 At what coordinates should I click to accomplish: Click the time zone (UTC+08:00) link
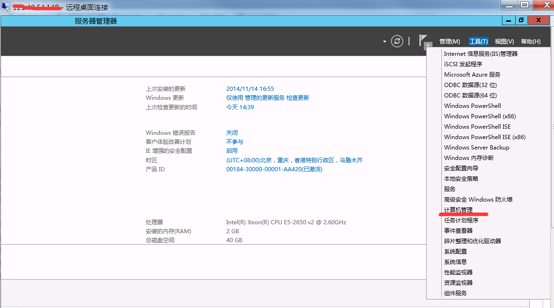click(x=294, y=160)
